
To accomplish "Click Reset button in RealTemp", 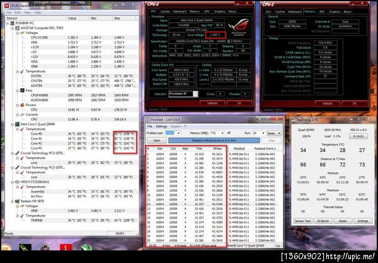I will [x=343, y=221].
